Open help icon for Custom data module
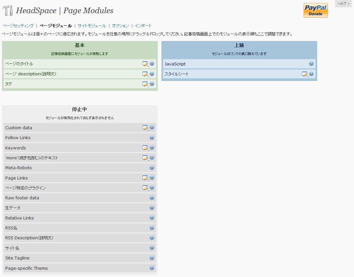Image resolution: width=354 pixels, height=277 pixels. pyautogui.click(x=152, y=128)
